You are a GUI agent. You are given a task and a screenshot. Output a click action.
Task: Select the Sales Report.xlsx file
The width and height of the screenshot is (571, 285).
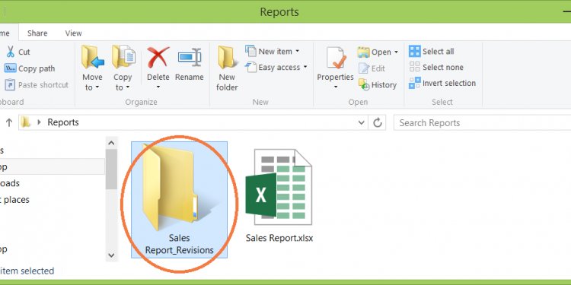(x=279, y=196)
